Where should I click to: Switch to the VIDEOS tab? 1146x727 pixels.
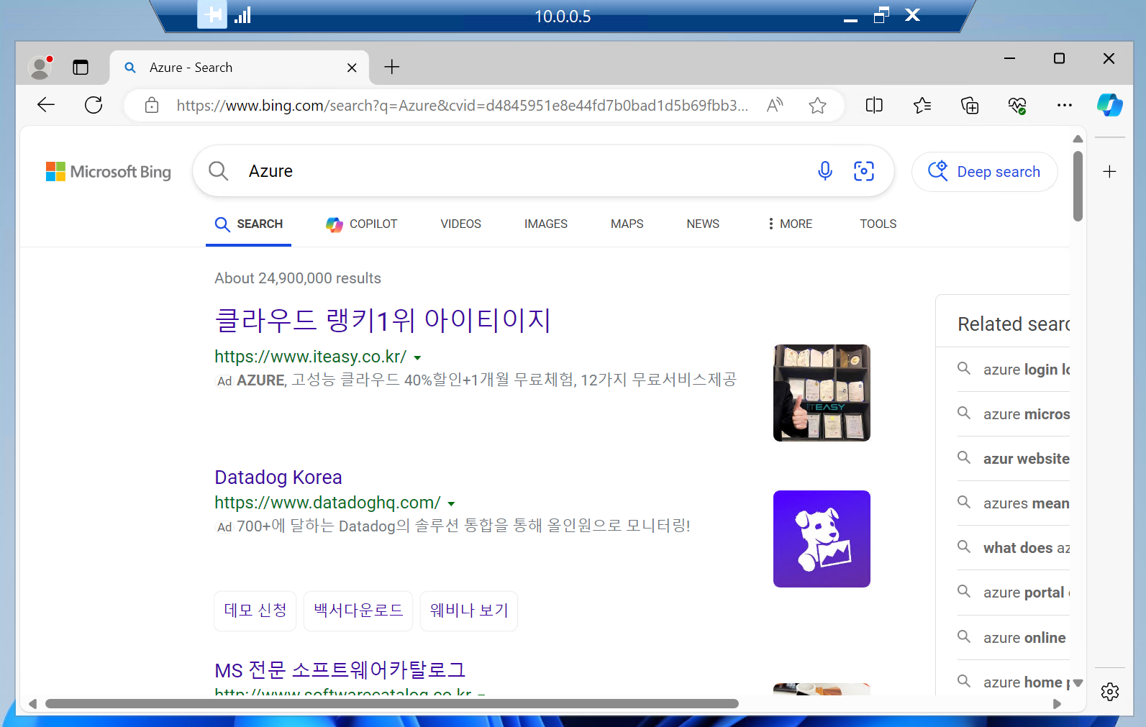coord(460,224)
